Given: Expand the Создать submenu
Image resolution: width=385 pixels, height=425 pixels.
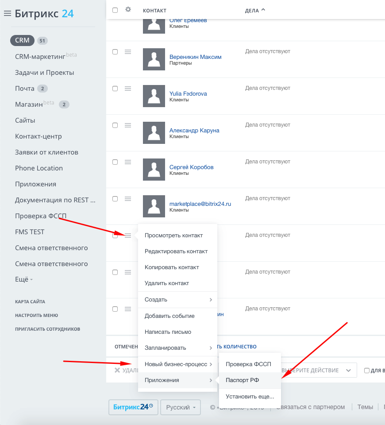Looking at the screenshot, I should pyautogui.click(x=178, y=300).
